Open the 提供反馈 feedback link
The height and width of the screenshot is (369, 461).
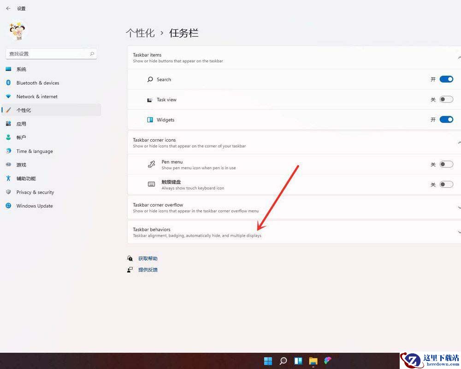click(148, 270)
